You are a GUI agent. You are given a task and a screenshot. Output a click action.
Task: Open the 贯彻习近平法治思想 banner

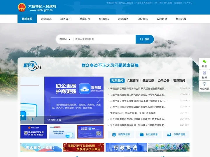tap(84, 147)
